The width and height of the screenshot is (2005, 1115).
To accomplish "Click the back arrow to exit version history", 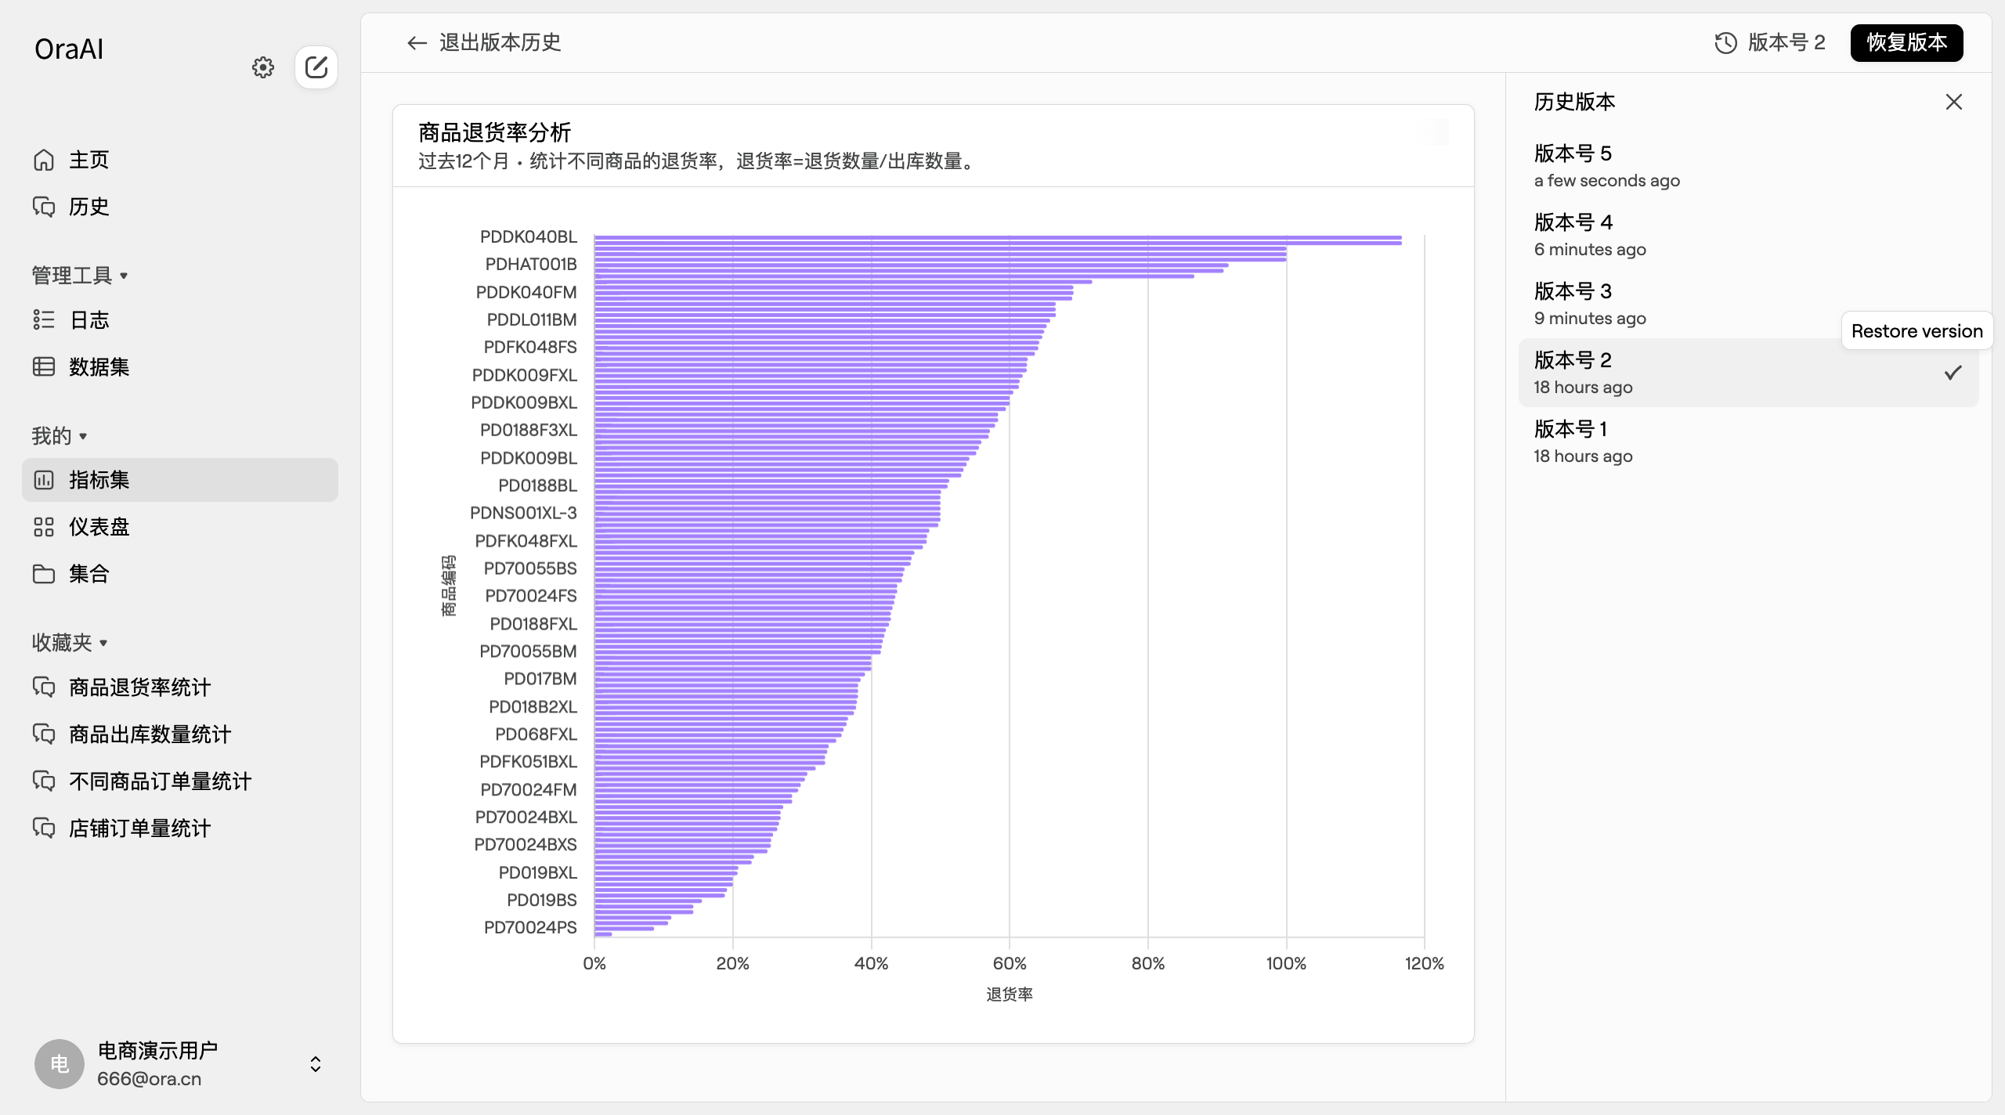I will [417, 43].
